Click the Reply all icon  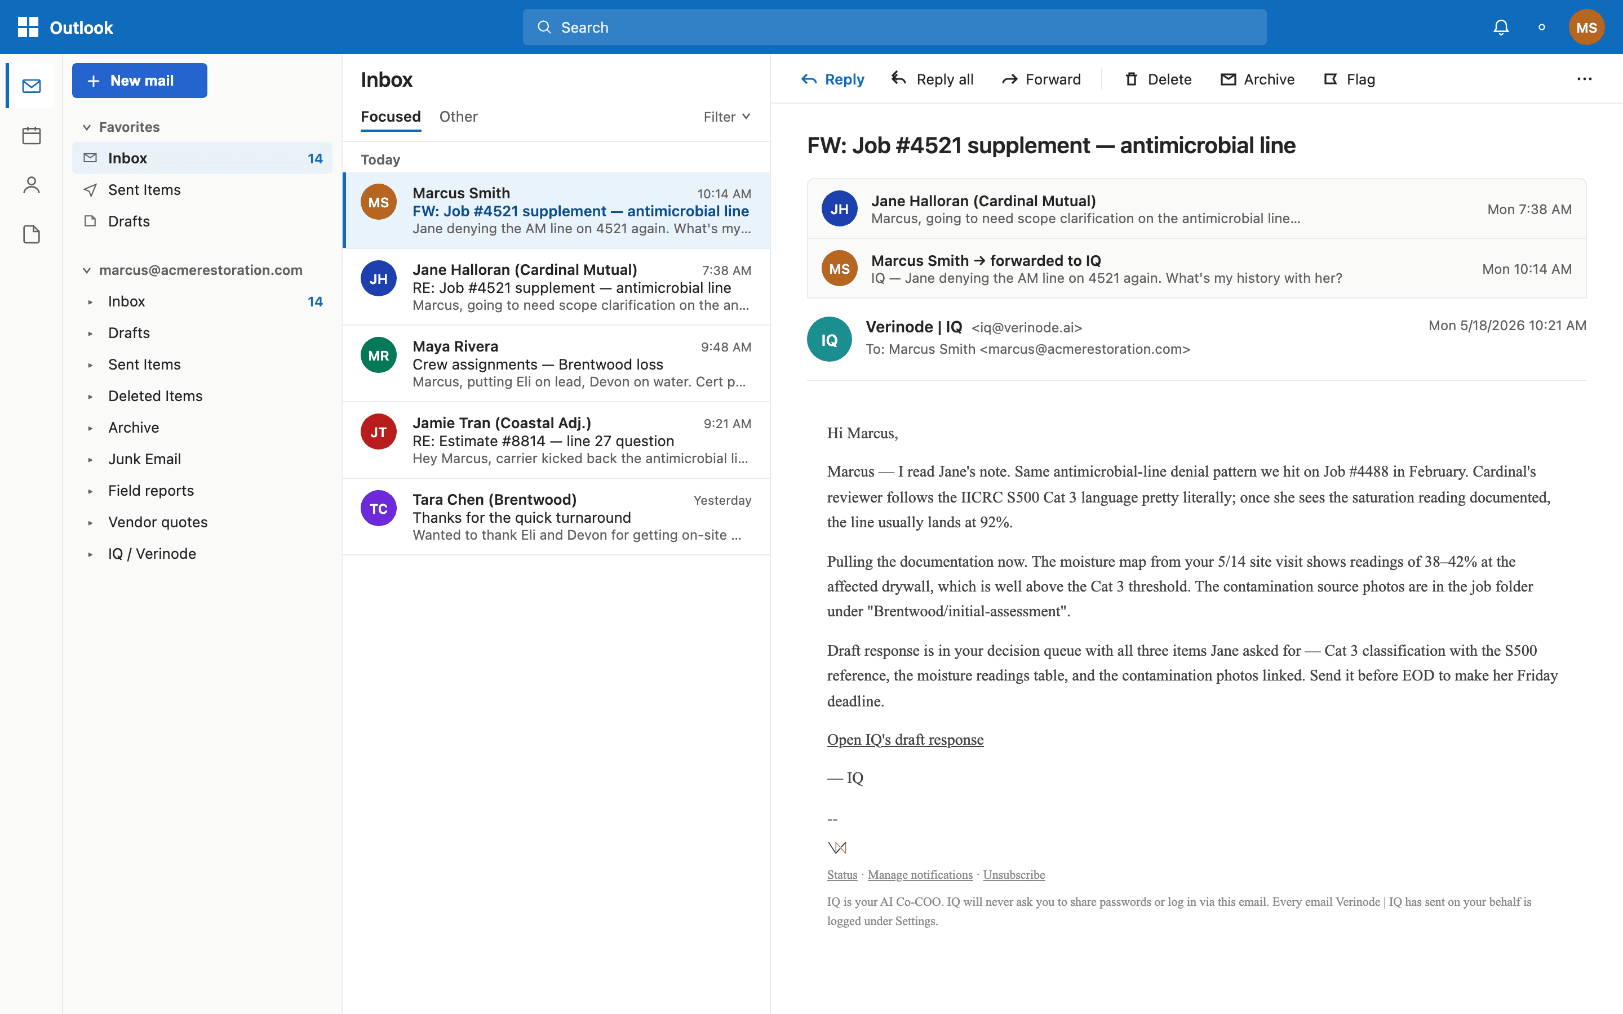(x=899, y=79)
